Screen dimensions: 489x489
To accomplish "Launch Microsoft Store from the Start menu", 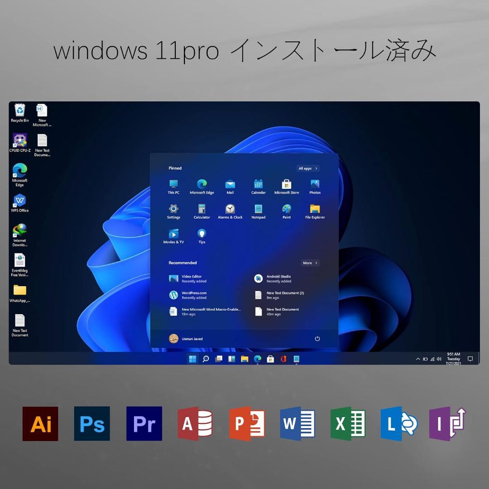I will click(x=286, y=185).
